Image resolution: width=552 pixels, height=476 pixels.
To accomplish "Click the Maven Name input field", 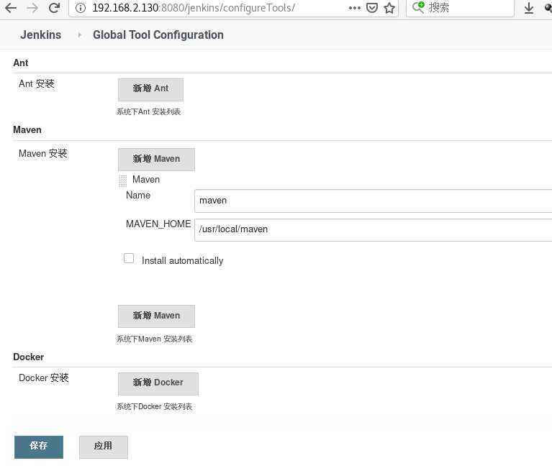I will point(374,201).
